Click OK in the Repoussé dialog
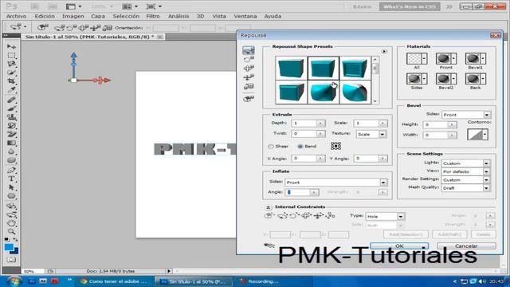The width and height of the screenshot is (510, 287). point(399,246)
